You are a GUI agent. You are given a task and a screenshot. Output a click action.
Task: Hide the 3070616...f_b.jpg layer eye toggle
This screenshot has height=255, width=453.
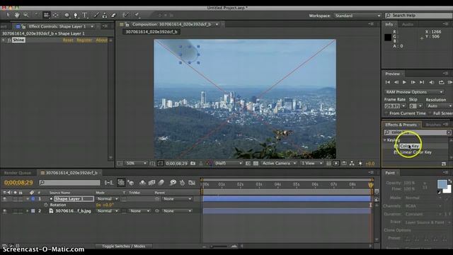coord(4,211)
